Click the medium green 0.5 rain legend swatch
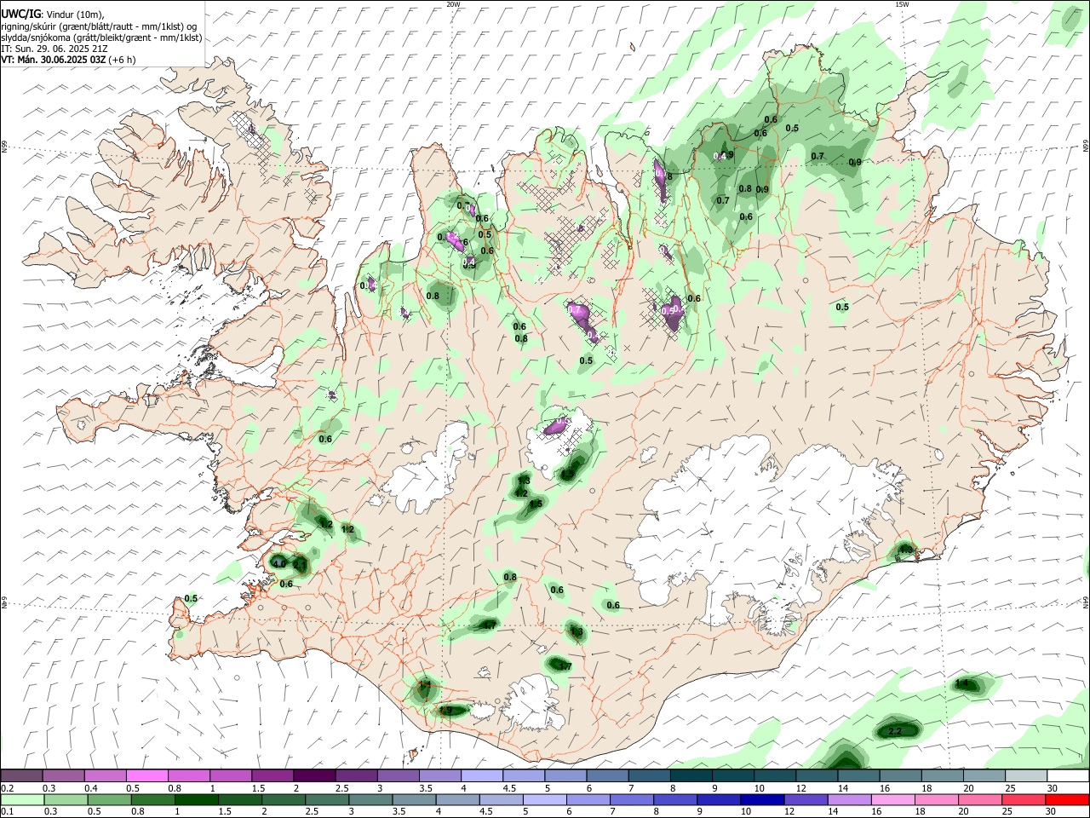This screenshot has width=1090, height=818. (109, 800)
